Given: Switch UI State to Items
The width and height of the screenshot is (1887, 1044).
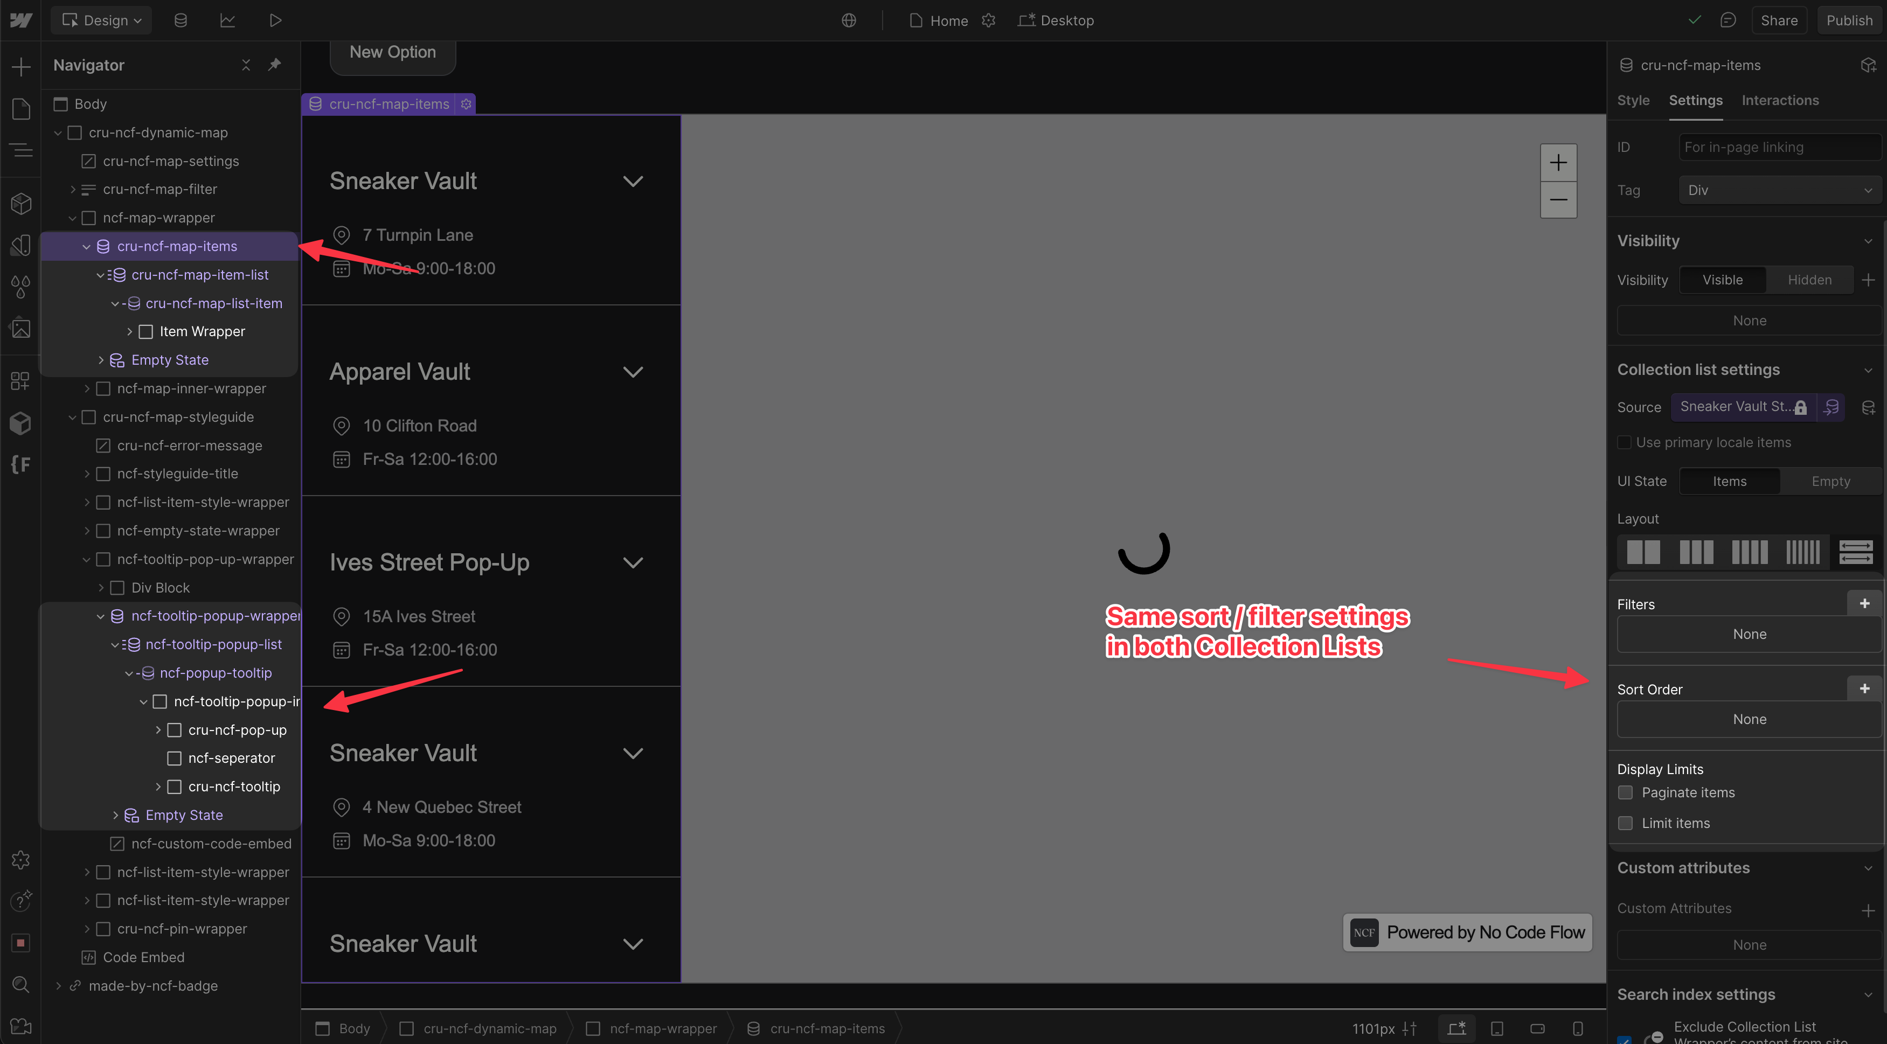Looking at the screenshot, I should (1729, 481).
